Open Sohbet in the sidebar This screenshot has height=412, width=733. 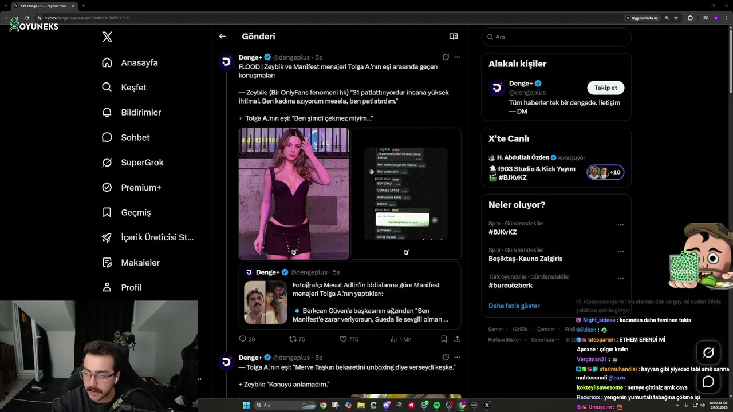[x=125, y=137]
